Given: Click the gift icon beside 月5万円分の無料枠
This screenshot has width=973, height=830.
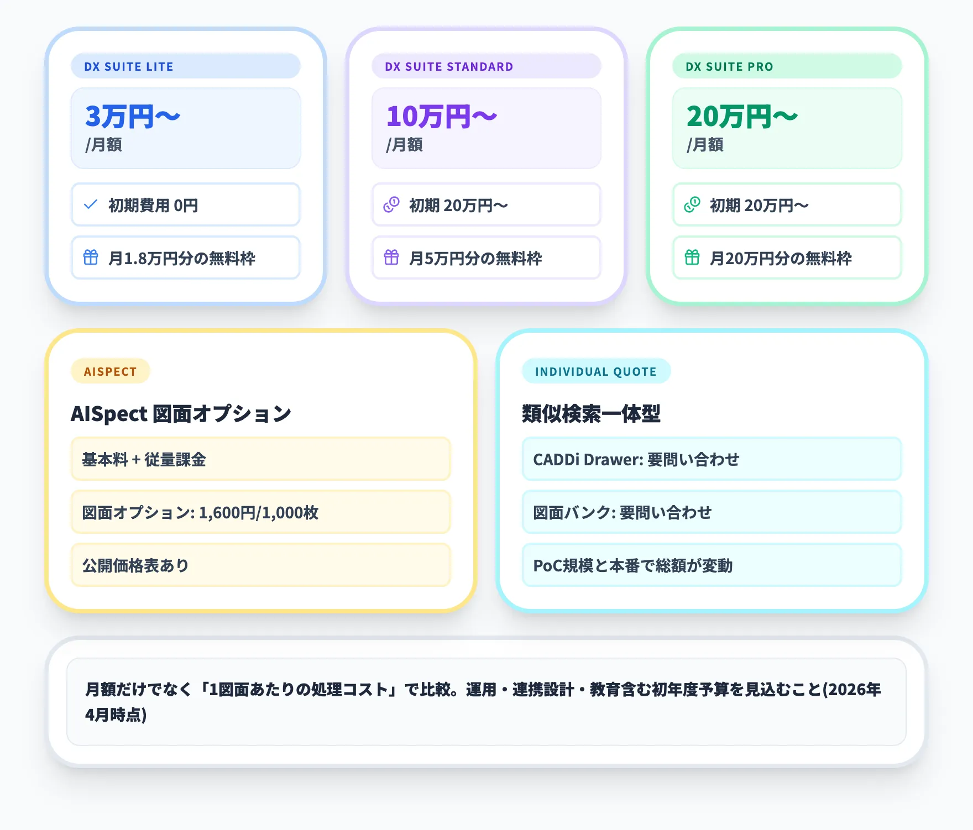Looking at the screenshot, I should click(x=391, y=258).
